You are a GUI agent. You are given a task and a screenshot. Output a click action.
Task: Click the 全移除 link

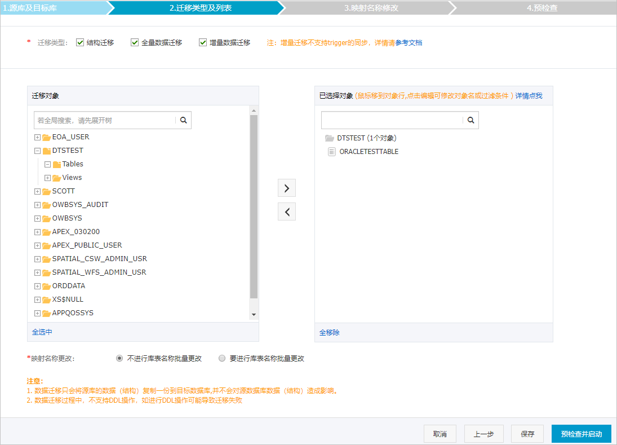coord(330,332)
